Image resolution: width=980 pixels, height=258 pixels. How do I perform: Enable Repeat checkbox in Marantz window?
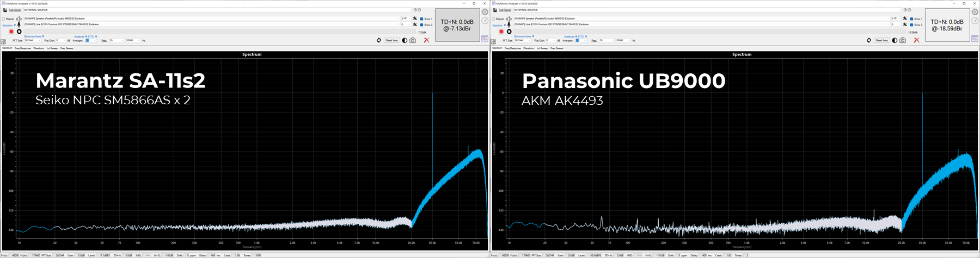click(x=3, y=19)
